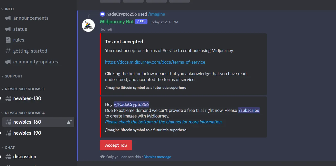Open the Midjourney terms-of-service link
Image resolution: width=336 pixels, height=166 pixels.
pyautogui.click(x=155, y=62)
